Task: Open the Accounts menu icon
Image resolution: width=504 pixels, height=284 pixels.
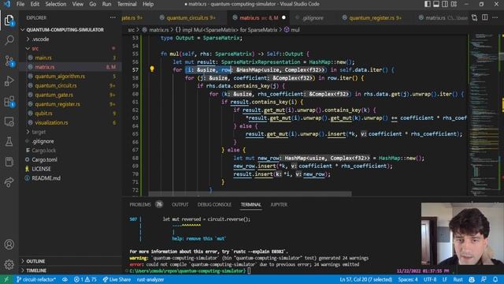Action: click(9, 245)
